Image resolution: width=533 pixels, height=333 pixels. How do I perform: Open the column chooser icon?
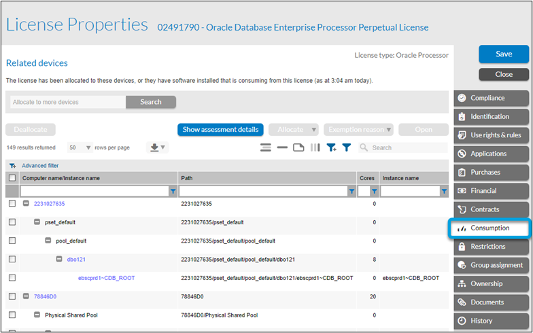(x=315, y=147)
